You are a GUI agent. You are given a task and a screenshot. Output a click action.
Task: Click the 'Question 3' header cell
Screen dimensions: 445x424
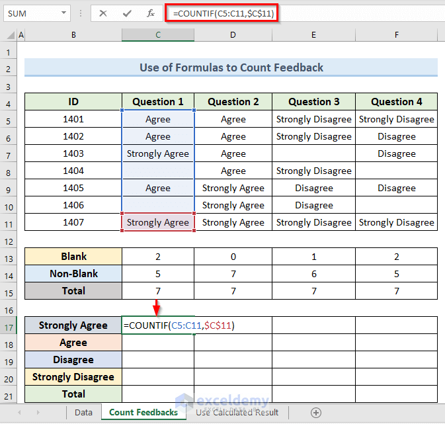click(313, 102)
